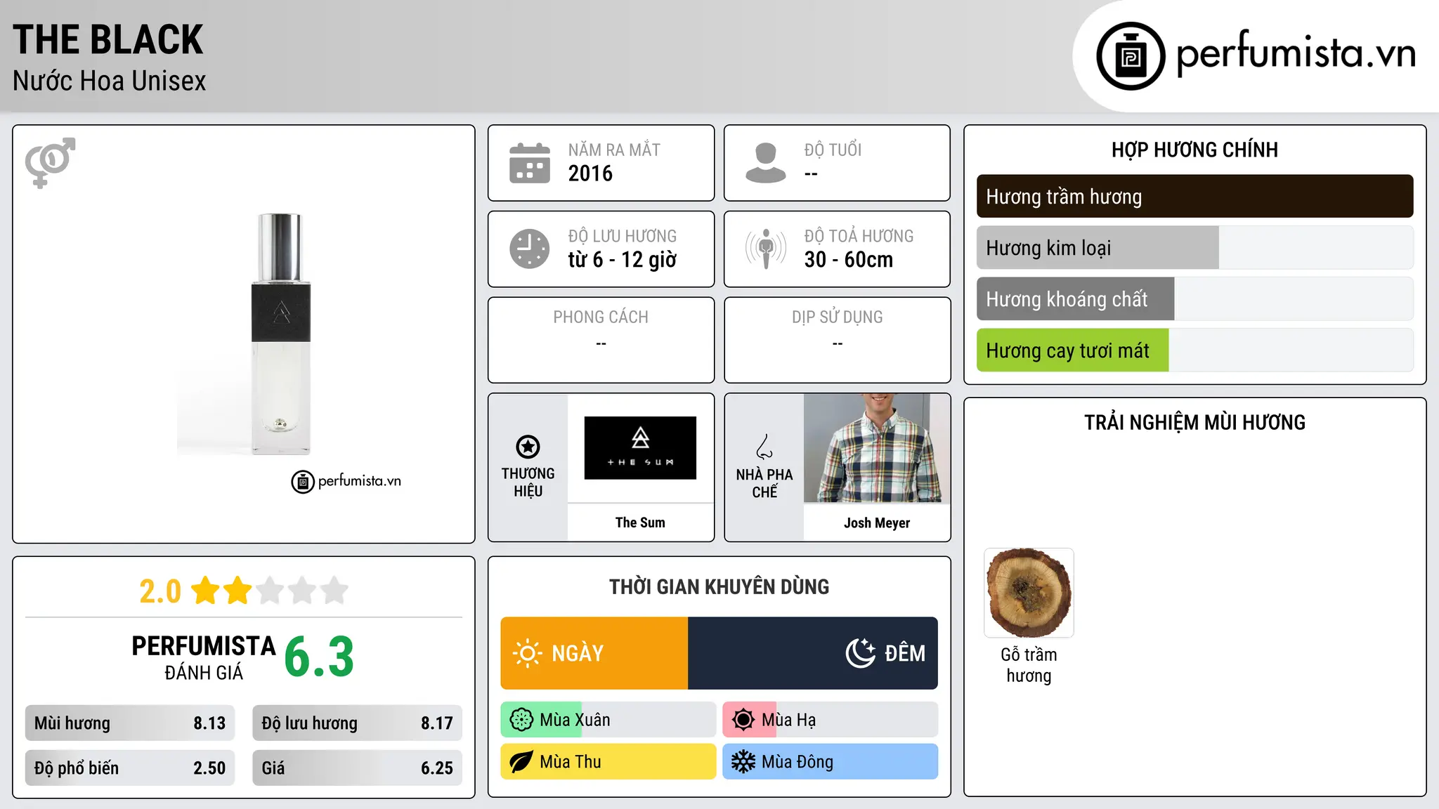Click the perfumista.vn bottle logo icon
Viewport: 1439px width, 809px height.
[x=1131, y=56]
